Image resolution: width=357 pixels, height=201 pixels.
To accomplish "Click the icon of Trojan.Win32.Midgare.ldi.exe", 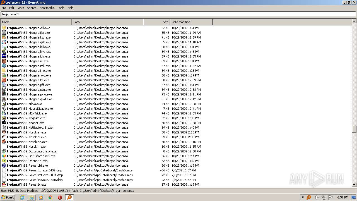I will (x=4, y=80).
